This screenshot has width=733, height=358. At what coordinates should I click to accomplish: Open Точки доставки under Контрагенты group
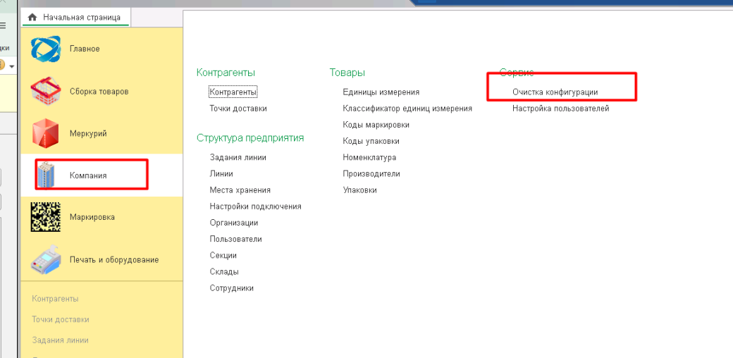[238, 109]
